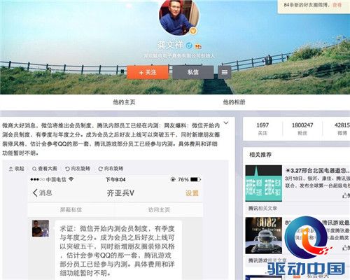Switch to 他的主页 tab
The height and width of the screenshot is (280, 350).
pos(124,102)
